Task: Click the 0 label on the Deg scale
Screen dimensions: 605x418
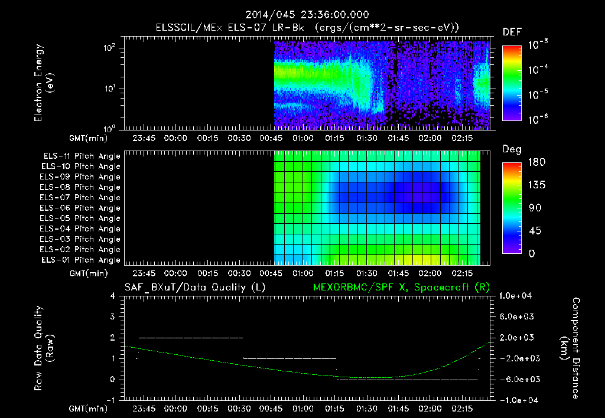Action: click(x=532, y=253)
